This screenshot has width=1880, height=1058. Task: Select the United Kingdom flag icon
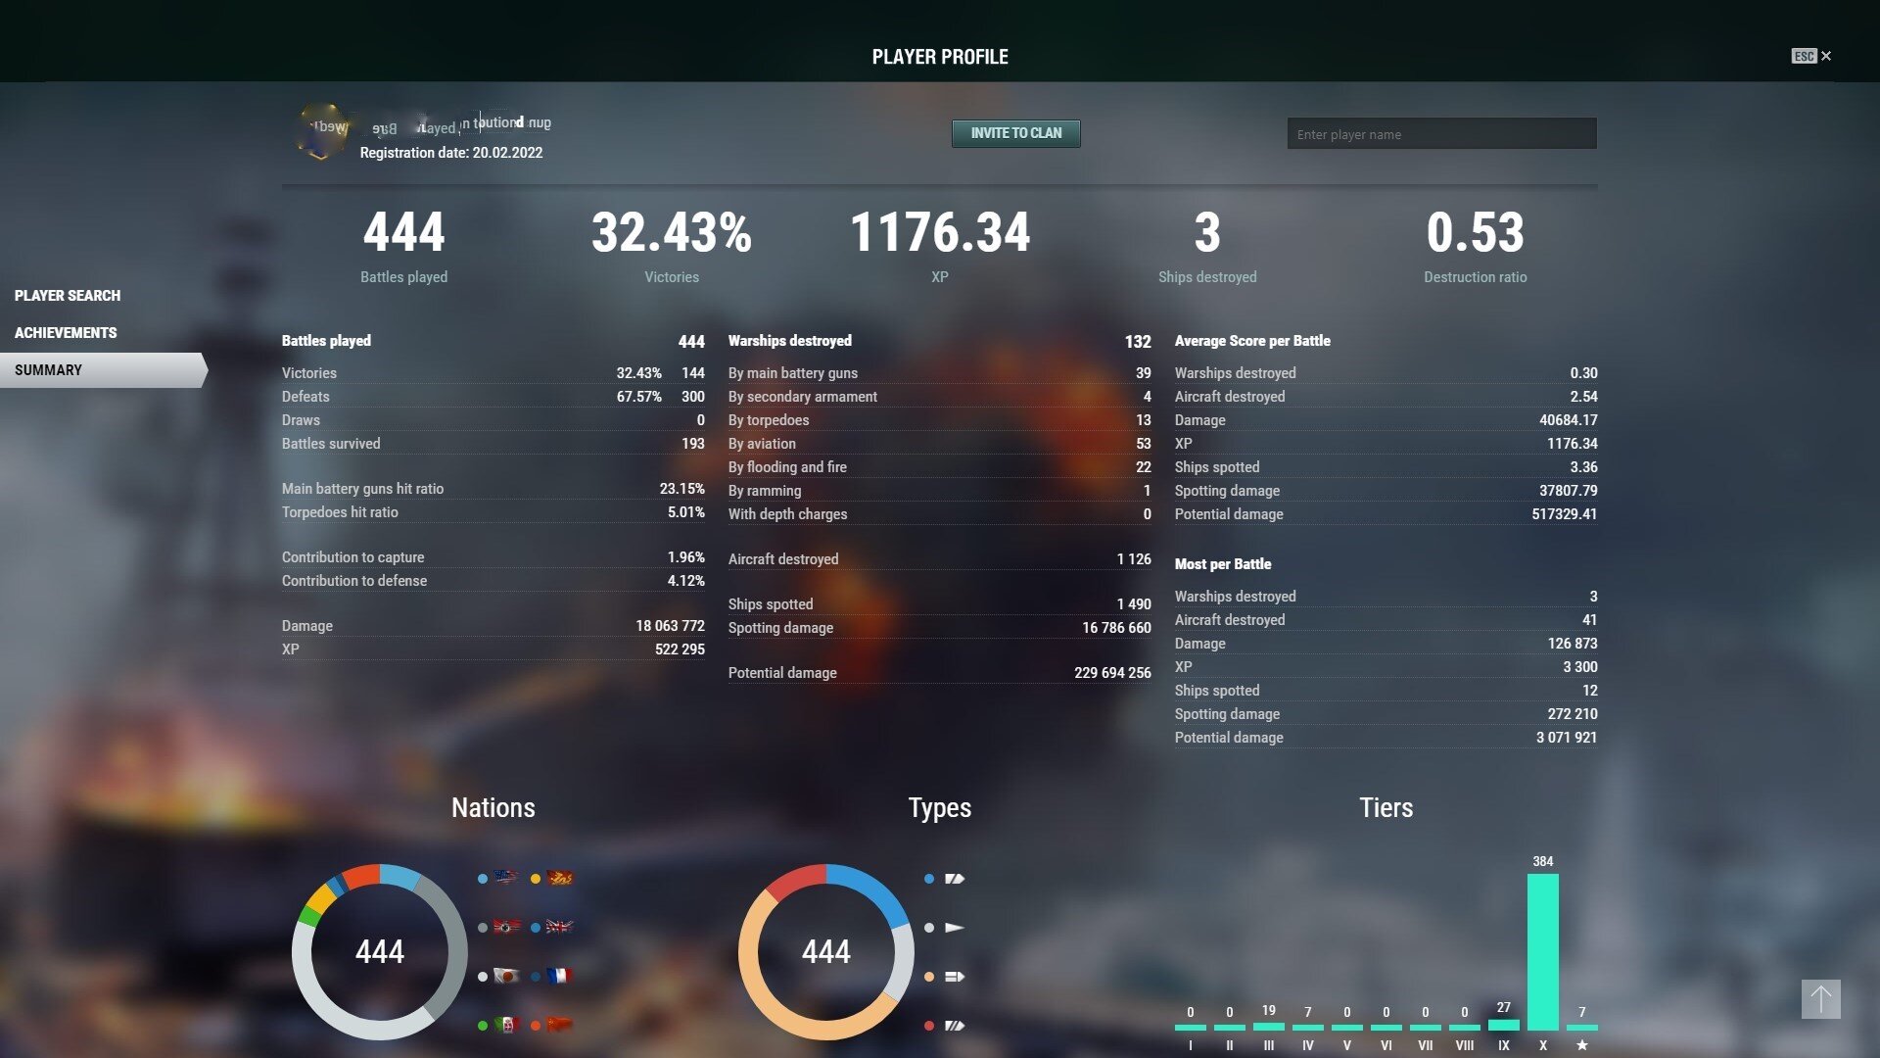pyautogui.click(x=559, y=927)
